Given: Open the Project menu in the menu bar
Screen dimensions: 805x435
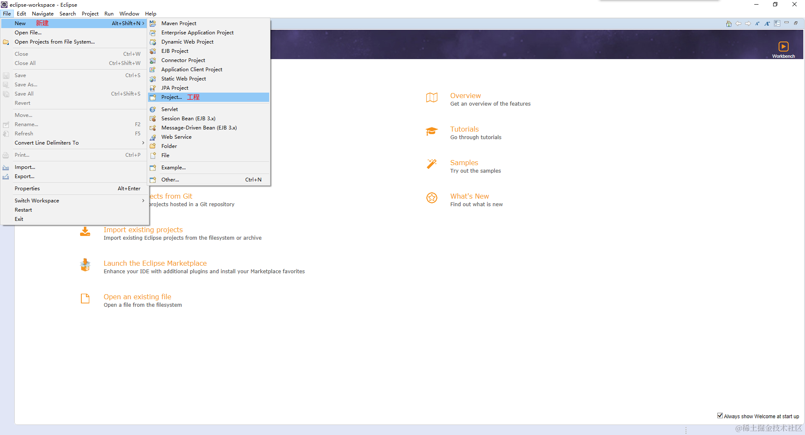Looking at the screenshot, I should 90,14.
